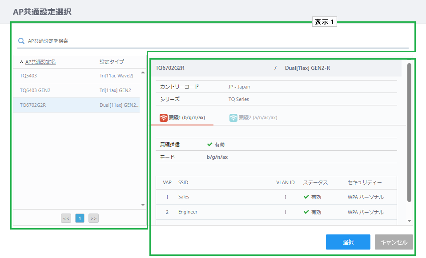
Task: Click the VLAN ID column header
Action: point(285,182)
